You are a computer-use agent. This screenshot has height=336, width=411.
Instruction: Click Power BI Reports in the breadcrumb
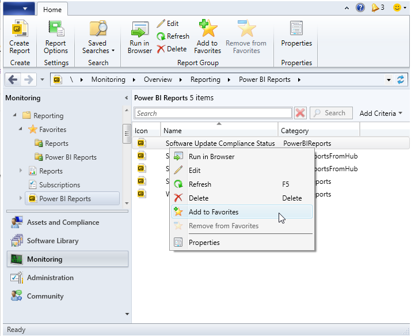(264, 80)
